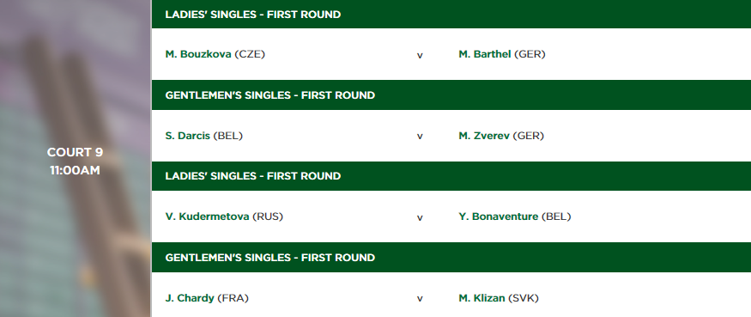Open J. Chardy player link
This screenshot has height=317, width=751.
(190, 298)
